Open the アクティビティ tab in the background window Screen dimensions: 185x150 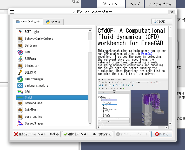point(160,4)
